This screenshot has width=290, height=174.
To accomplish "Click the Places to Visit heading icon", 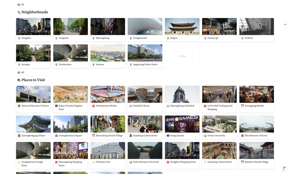I will point(19,80).
